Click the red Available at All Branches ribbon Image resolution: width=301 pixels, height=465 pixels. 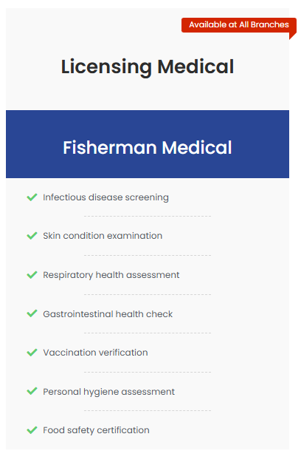pos(239,25)
